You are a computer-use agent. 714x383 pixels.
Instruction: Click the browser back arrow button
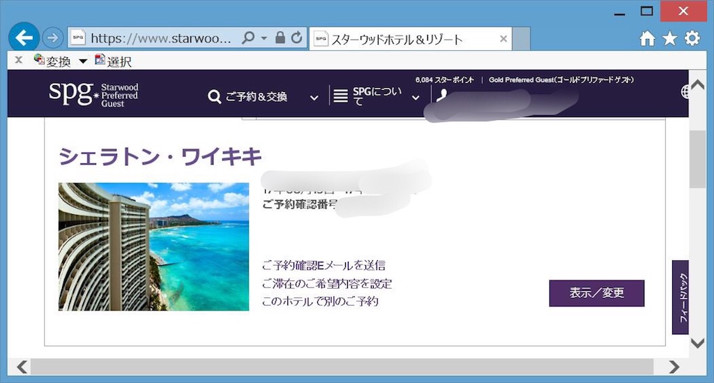(x=24, y=38)
